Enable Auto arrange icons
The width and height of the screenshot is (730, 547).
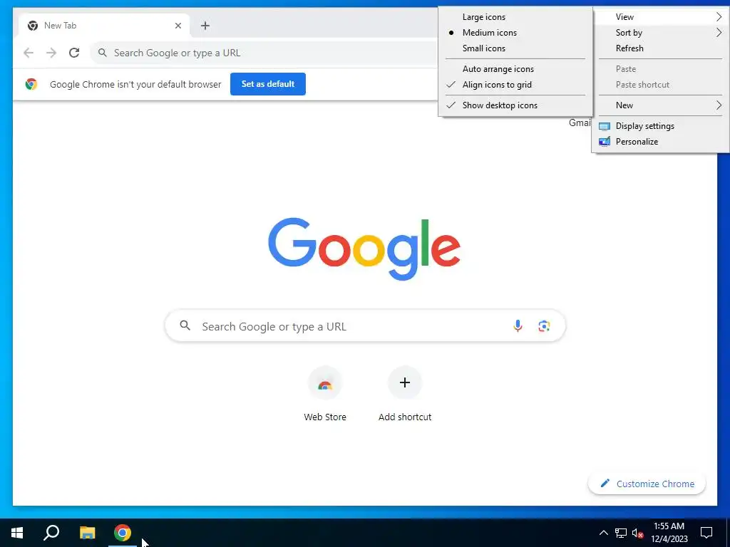[x=515, y=69]
